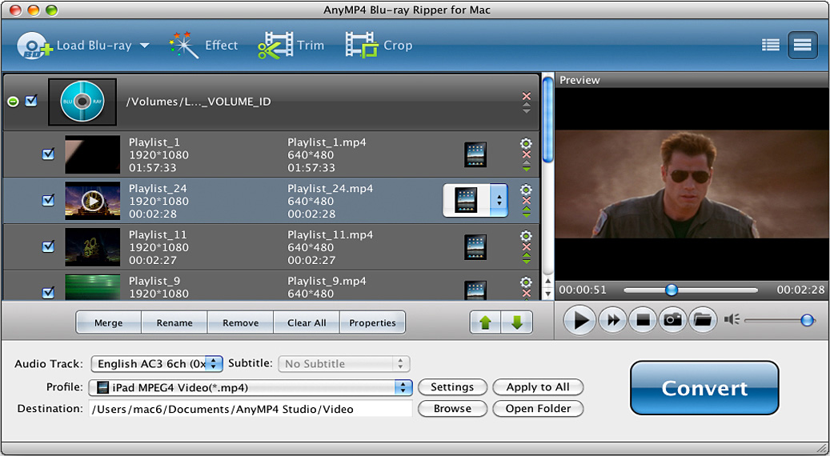Select the Playlist_11 thumbnail

[x=93, y=246]
